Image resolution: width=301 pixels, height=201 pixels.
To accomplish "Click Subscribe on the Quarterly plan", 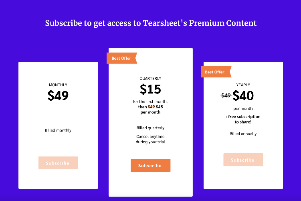I will 151,165.
